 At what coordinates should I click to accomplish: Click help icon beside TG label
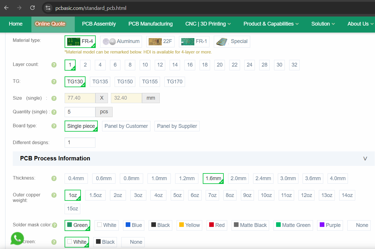[54, 82]
